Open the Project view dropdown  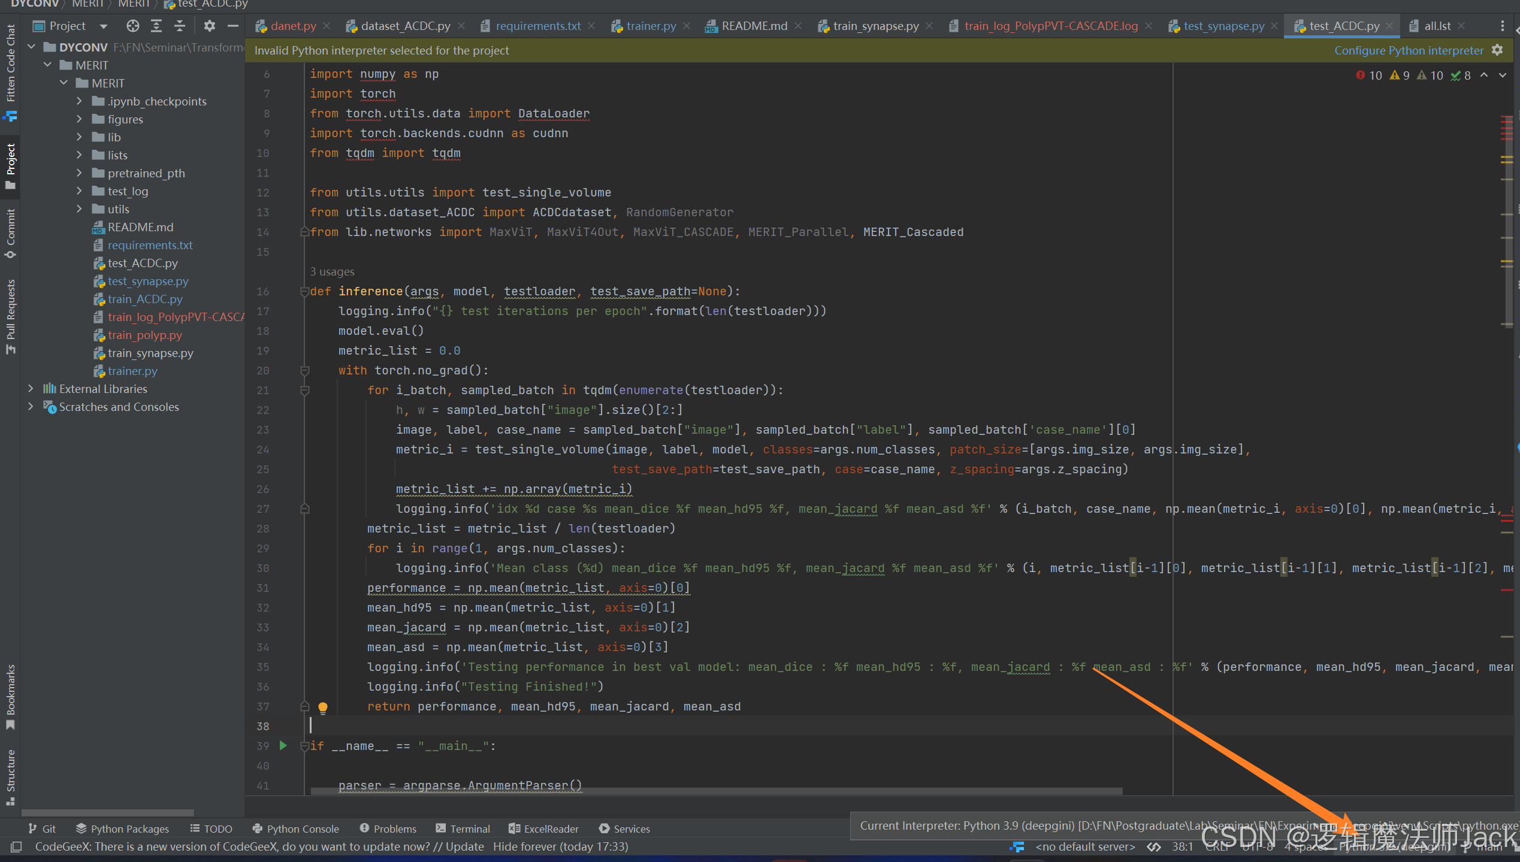(103, 26)
